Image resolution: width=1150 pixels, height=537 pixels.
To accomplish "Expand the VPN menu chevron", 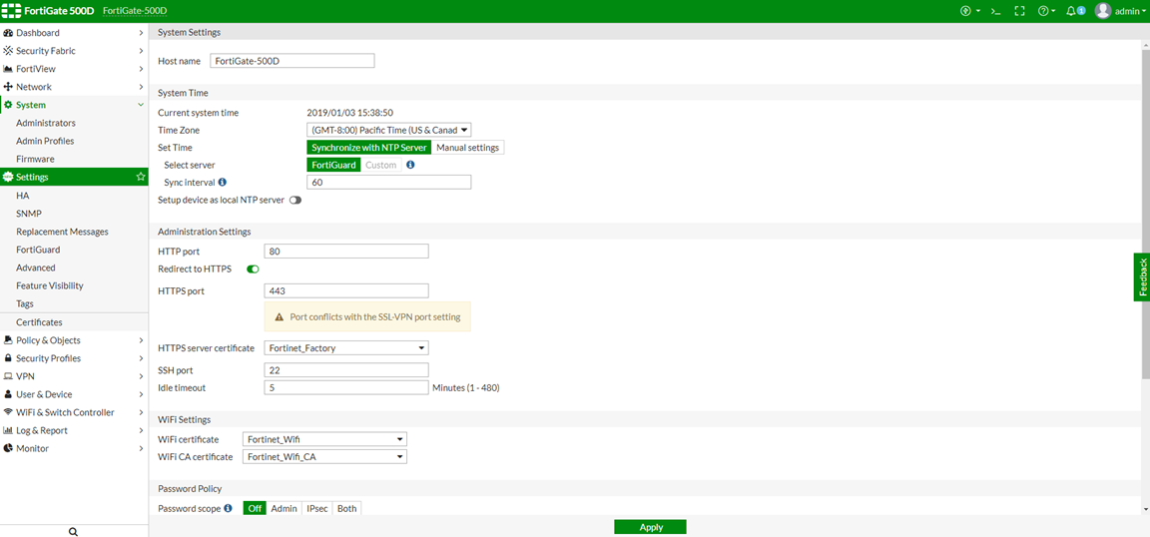I will click(x=141, y=376).
